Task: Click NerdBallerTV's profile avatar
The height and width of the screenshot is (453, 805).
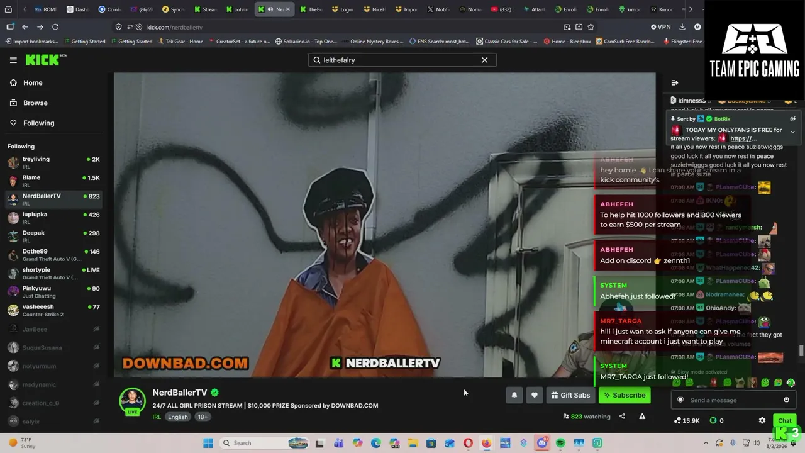Action: point(132,401)
